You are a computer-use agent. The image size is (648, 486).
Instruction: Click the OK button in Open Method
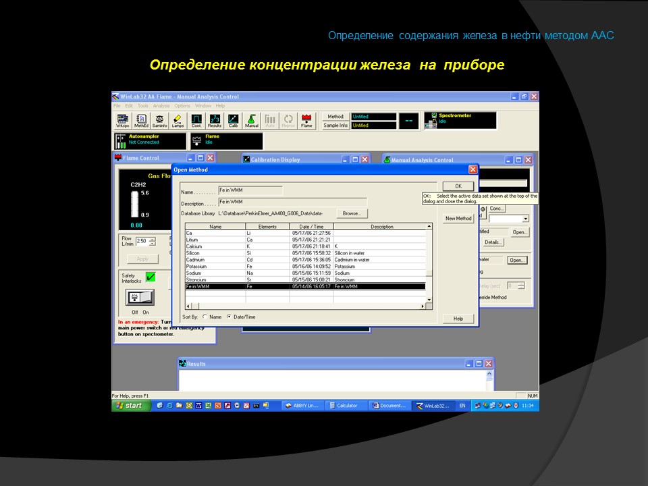click(x=458, y=186)
